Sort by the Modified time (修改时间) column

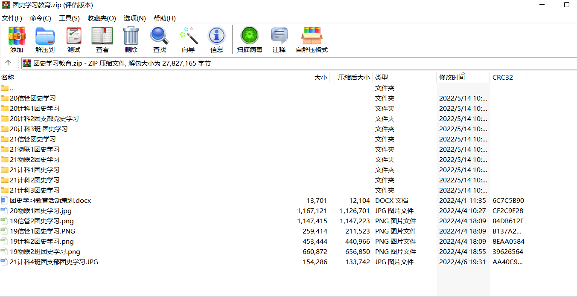[x=452, y=78]
